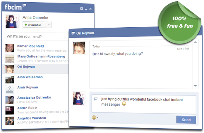The height and width of the screenshot is (133, 204).
Task: Open the dropdown arrow next to the emoticon smiley
Action: point(97,118)
